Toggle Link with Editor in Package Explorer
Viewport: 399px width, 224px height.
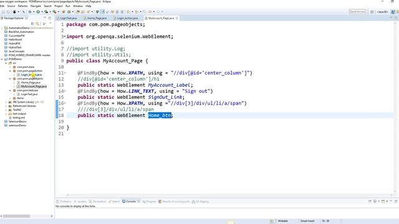[37, 24]
